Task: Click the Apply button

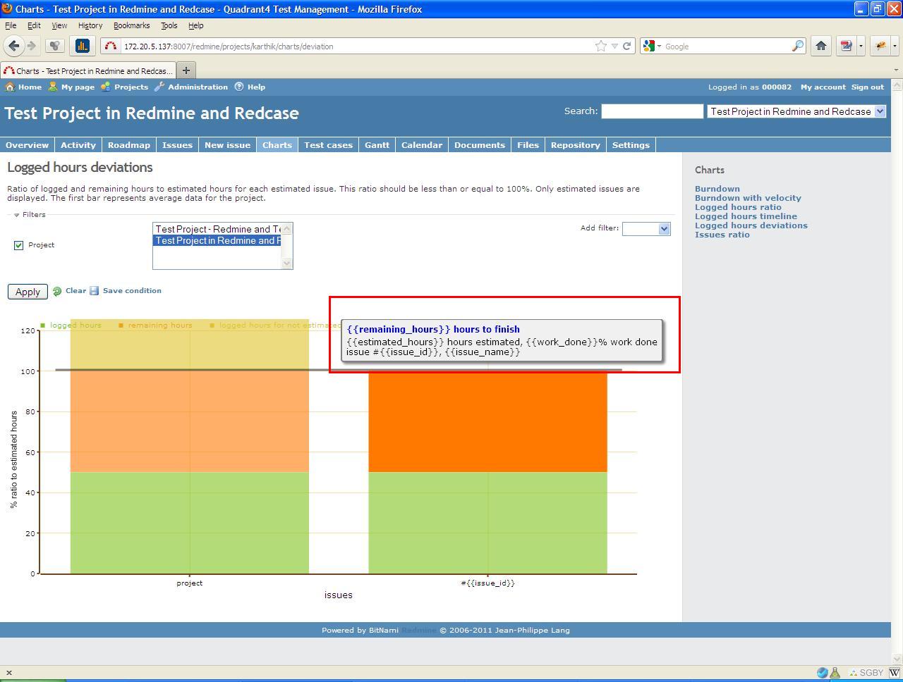Action: click(x=28, y=292)
